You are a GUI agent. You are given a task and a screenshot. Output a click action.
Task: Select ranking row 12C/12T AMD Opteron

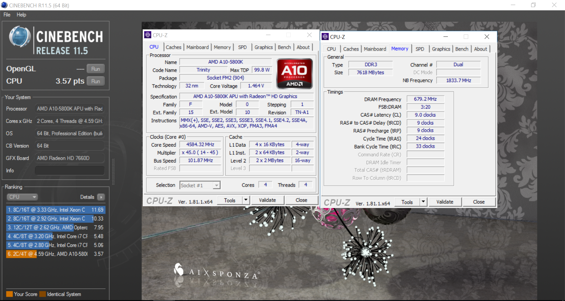(56, 227)
